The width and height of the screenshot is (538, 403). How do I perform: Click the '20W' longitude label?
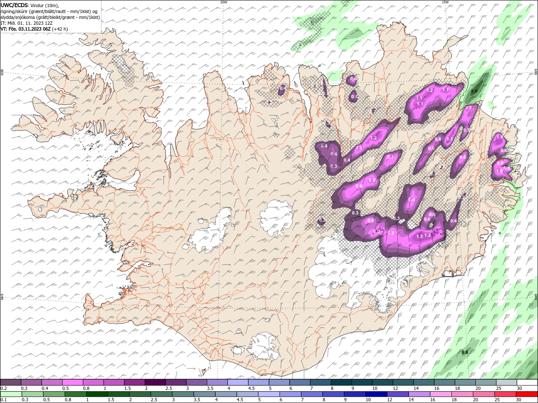224,2
